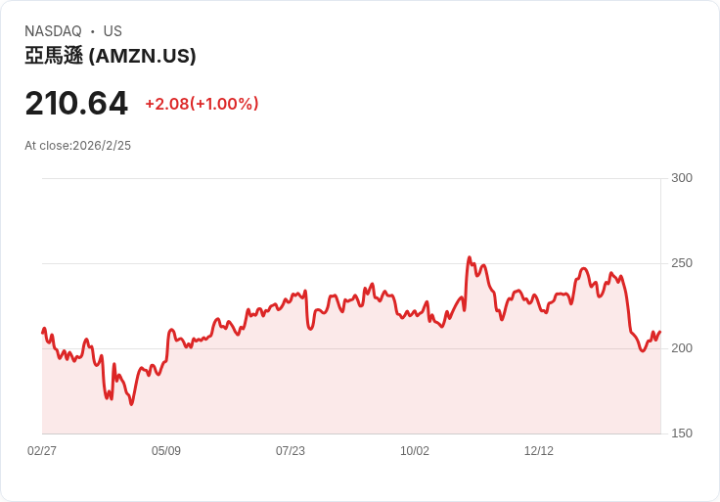Screen dimensions: 720x502
Task: Click the 150 y-axis price label
Action: [x=682, y=434]
